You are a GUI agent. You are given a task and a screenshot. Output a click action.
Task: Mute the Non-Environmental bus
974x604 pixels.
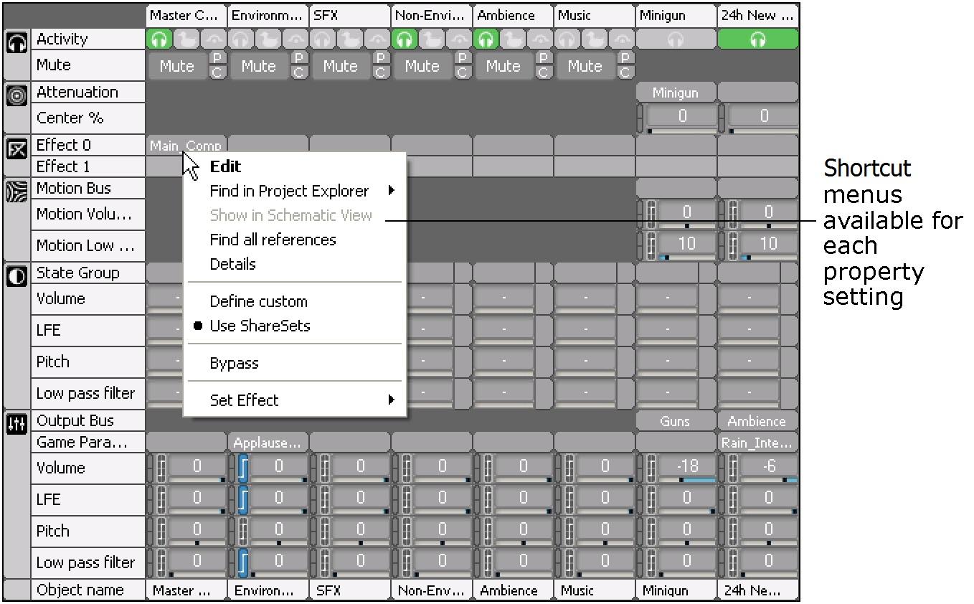point(422,66)
